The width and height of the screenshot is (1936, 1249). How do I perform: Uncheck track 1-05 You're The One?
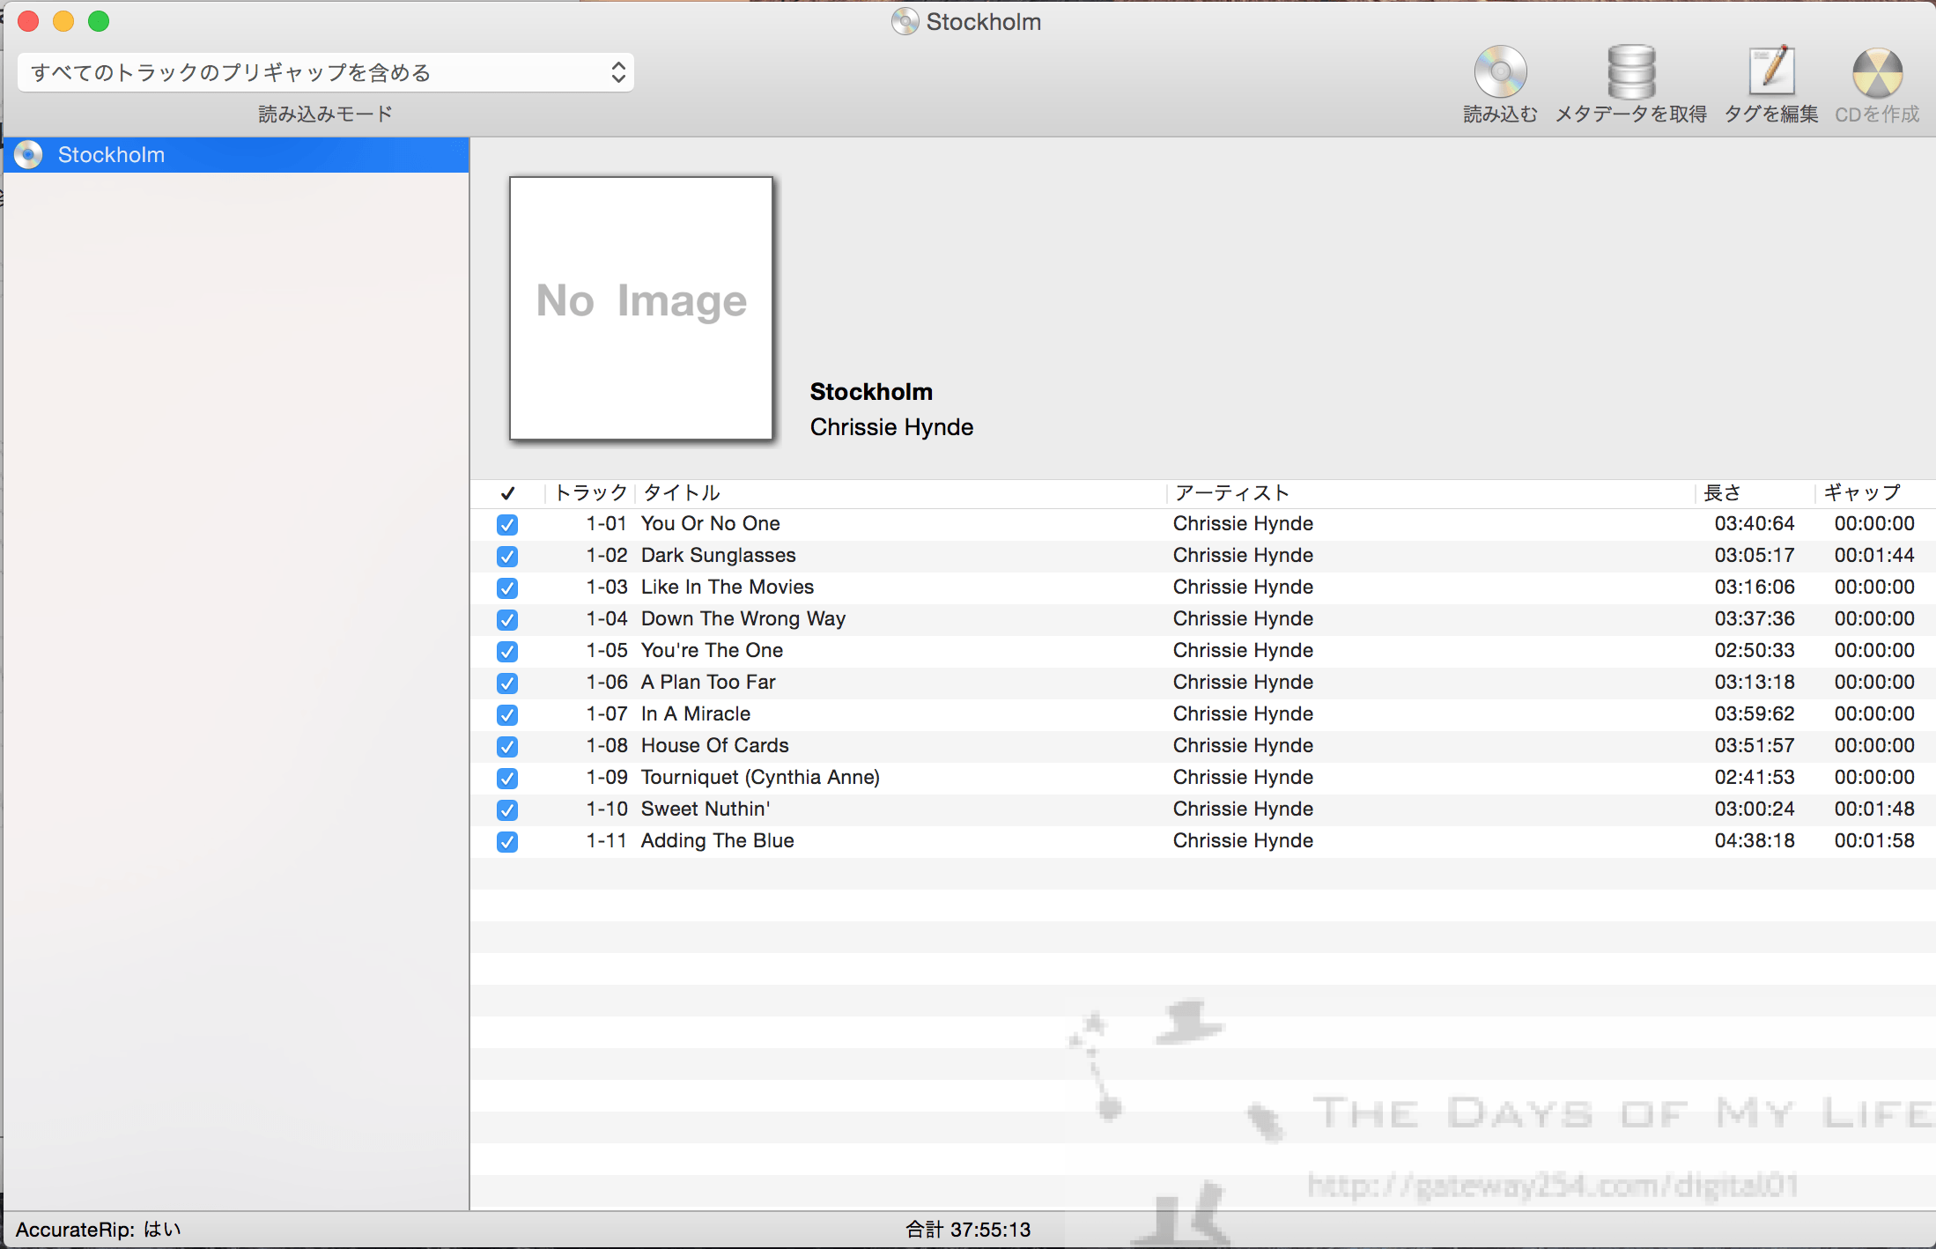click(507, 652)
